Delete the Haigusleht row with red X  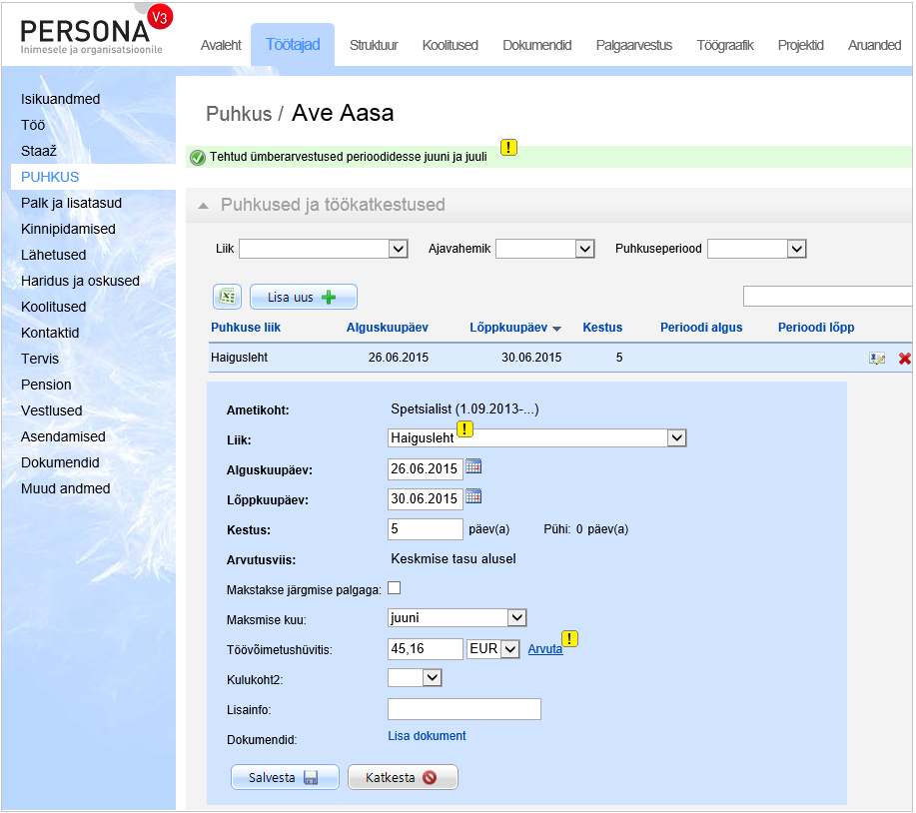click(x=904, y=359)
